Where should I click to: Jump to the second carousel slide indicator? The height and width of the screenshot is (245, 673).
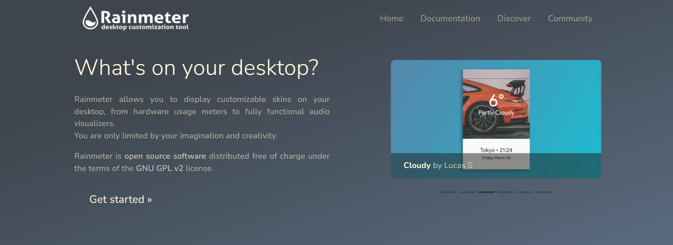(467, 192)
